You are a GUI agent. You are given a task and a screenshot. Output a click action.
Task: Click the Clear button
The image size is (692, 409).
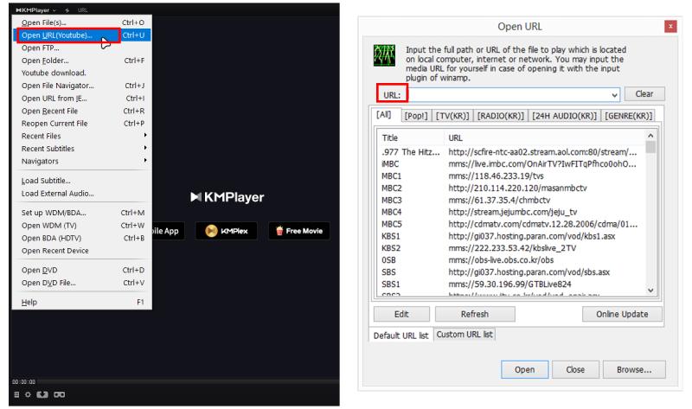[x=644, y=94]
